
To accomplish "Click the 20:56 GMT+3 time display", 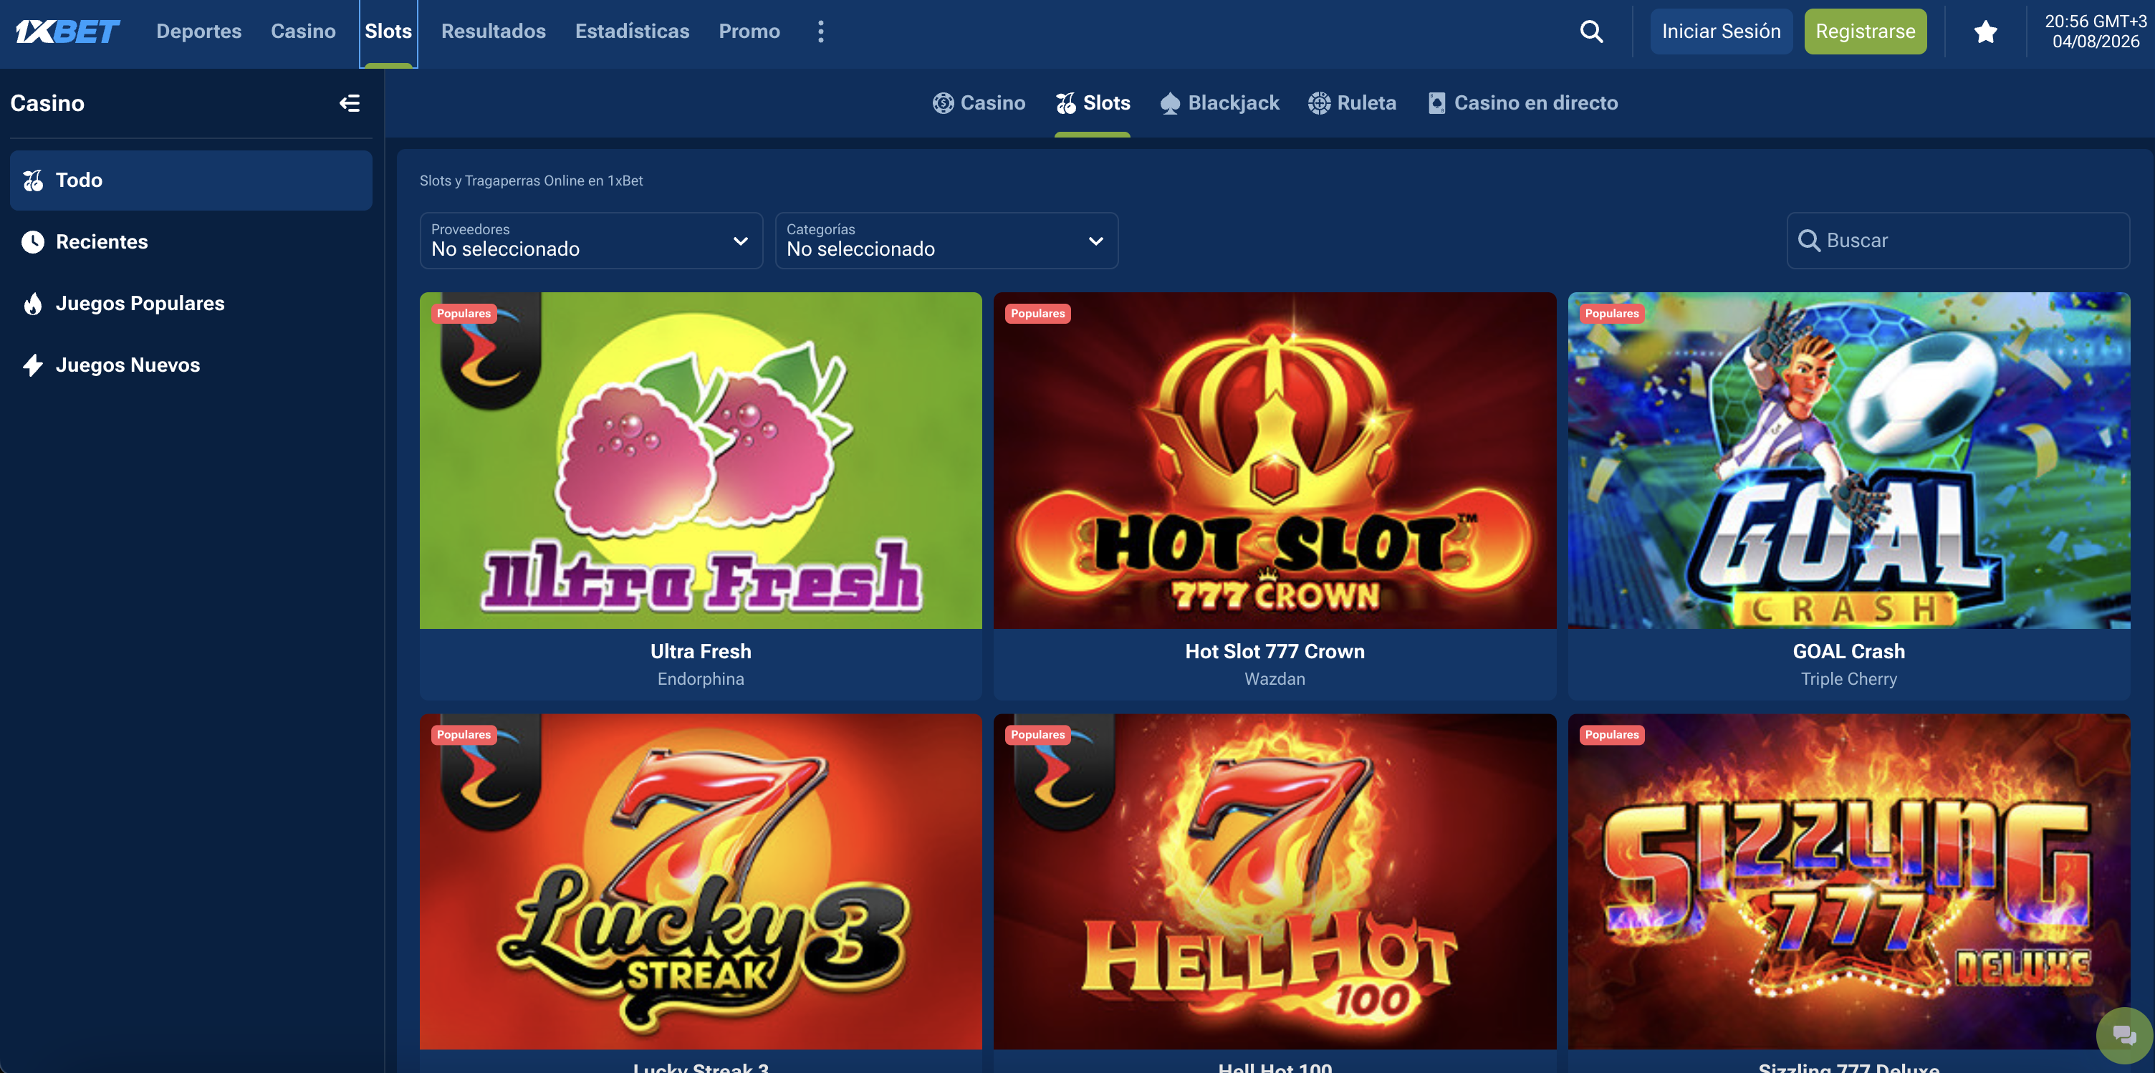I will (2095, 21).
